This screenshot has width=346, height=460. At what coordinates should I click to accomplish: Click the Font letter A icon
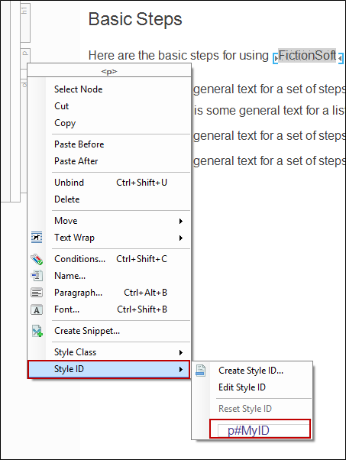point(37,309)
